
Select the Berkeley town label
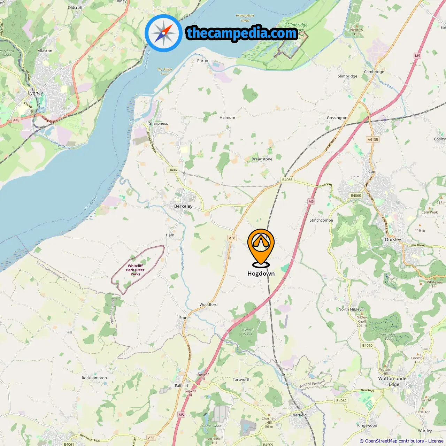[x=183, y=206]
